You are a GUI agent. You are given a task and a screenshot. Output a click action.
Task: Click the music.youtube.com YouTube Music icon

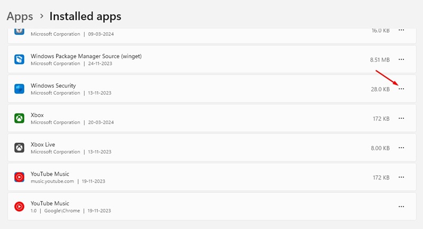click(x=20, y=177)
